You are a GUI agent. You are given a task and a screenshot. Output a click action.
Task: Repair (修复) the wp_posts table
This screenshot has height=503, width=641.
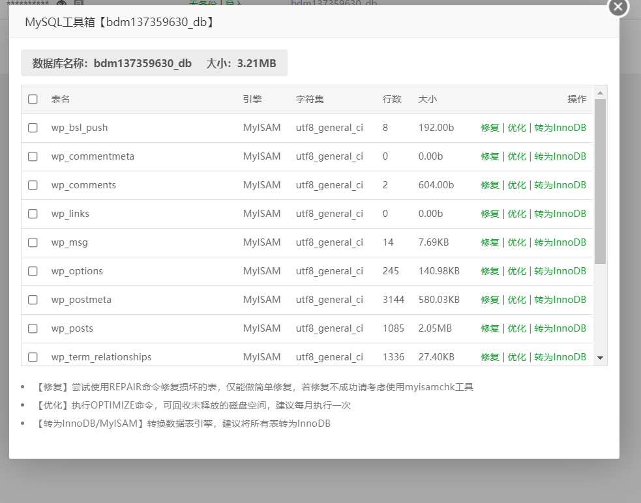click(490, 328)
